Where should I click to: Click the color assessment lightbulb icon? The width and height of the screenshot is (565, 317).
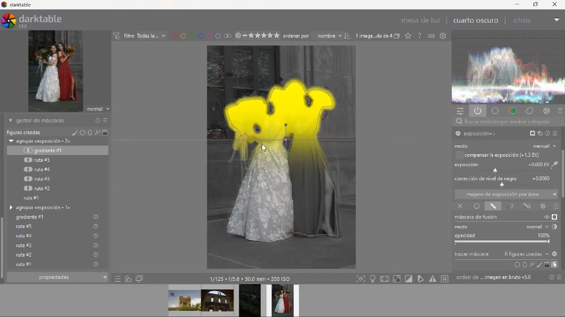373,279
